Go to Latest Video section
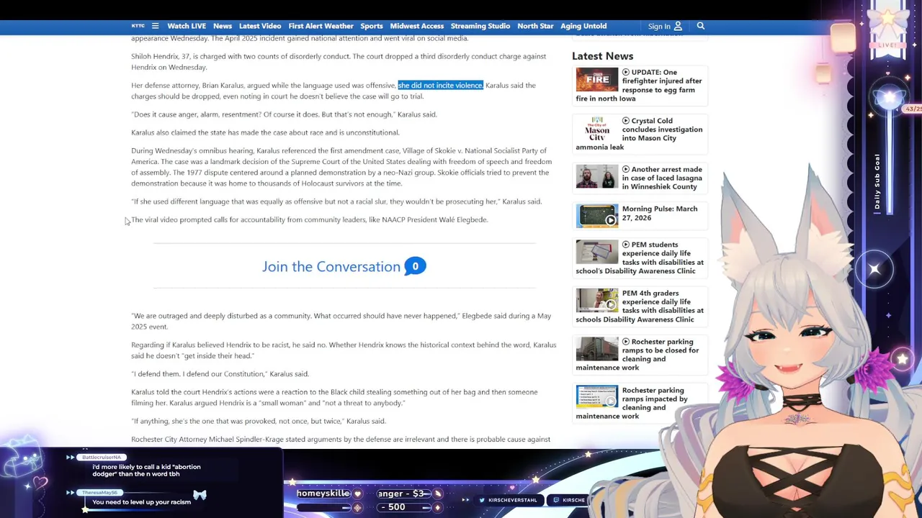922x518 pixels. [x=260, y=26]
